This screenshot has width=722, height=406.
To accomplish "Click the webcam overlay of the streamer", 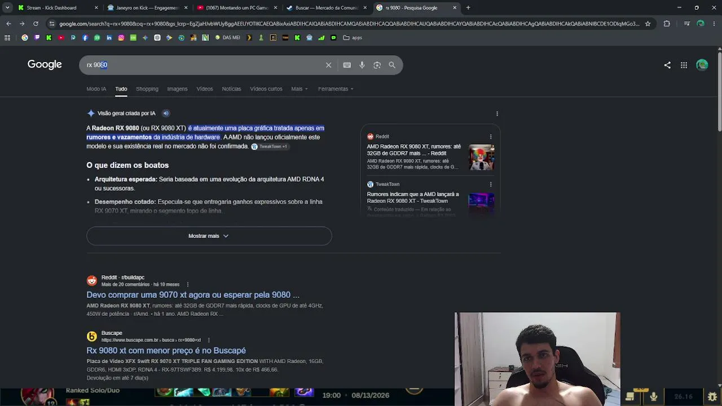I will tap(537, 359).
